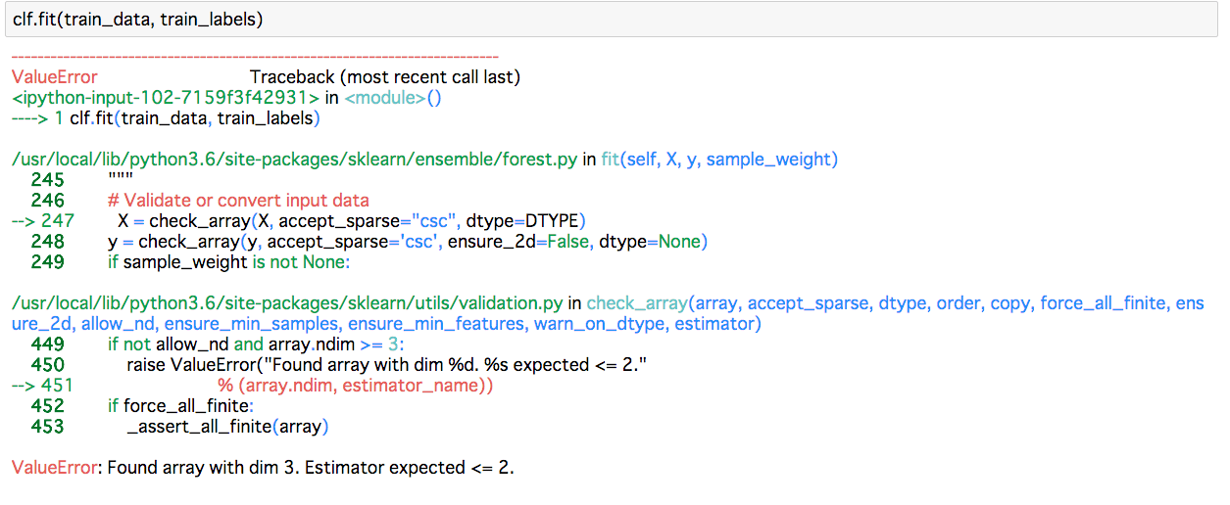Click line 450 'raise ValueError(' code
Viewport: 1230px width, 505px height.
(x=389, y=365)
